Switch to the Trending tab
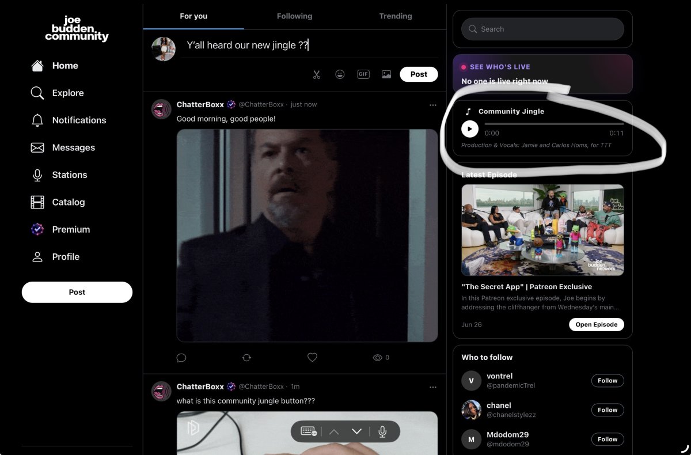Image resolution: width=691 pixels, height=455 pixels. 396,16
